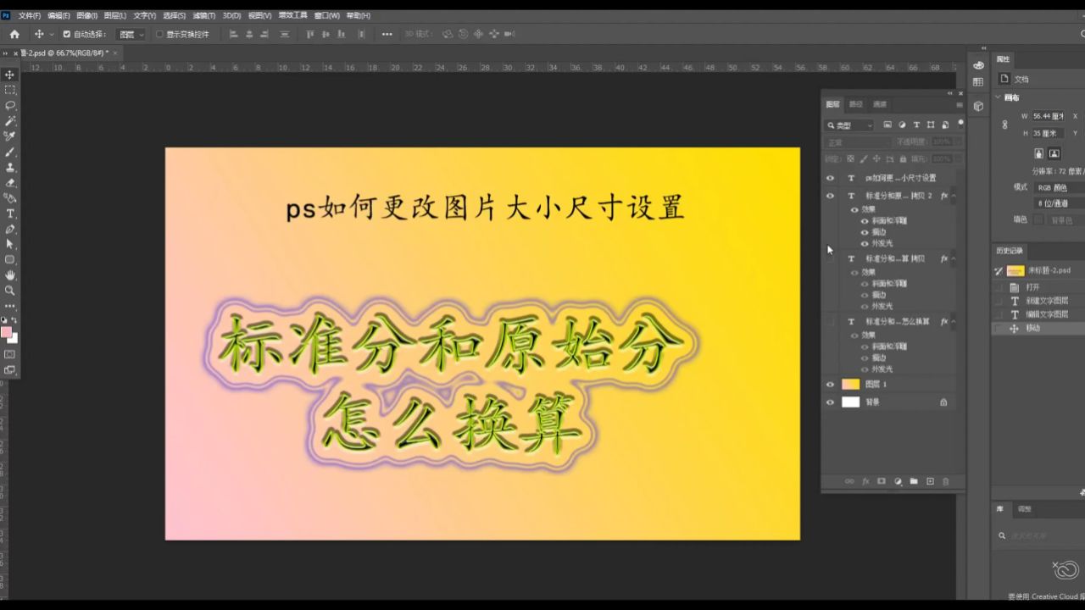Image resolution: width=1085 pixels, height=610 pixels.
Task: Select the Move tool in the toolbar
Action: pyautogui.click(x=8, y=75)
